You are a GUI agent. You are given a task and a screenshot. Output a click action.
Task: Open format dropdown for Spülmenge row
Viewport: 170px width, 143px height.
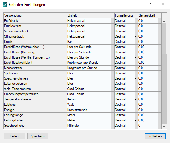click(x=136, y=73)
